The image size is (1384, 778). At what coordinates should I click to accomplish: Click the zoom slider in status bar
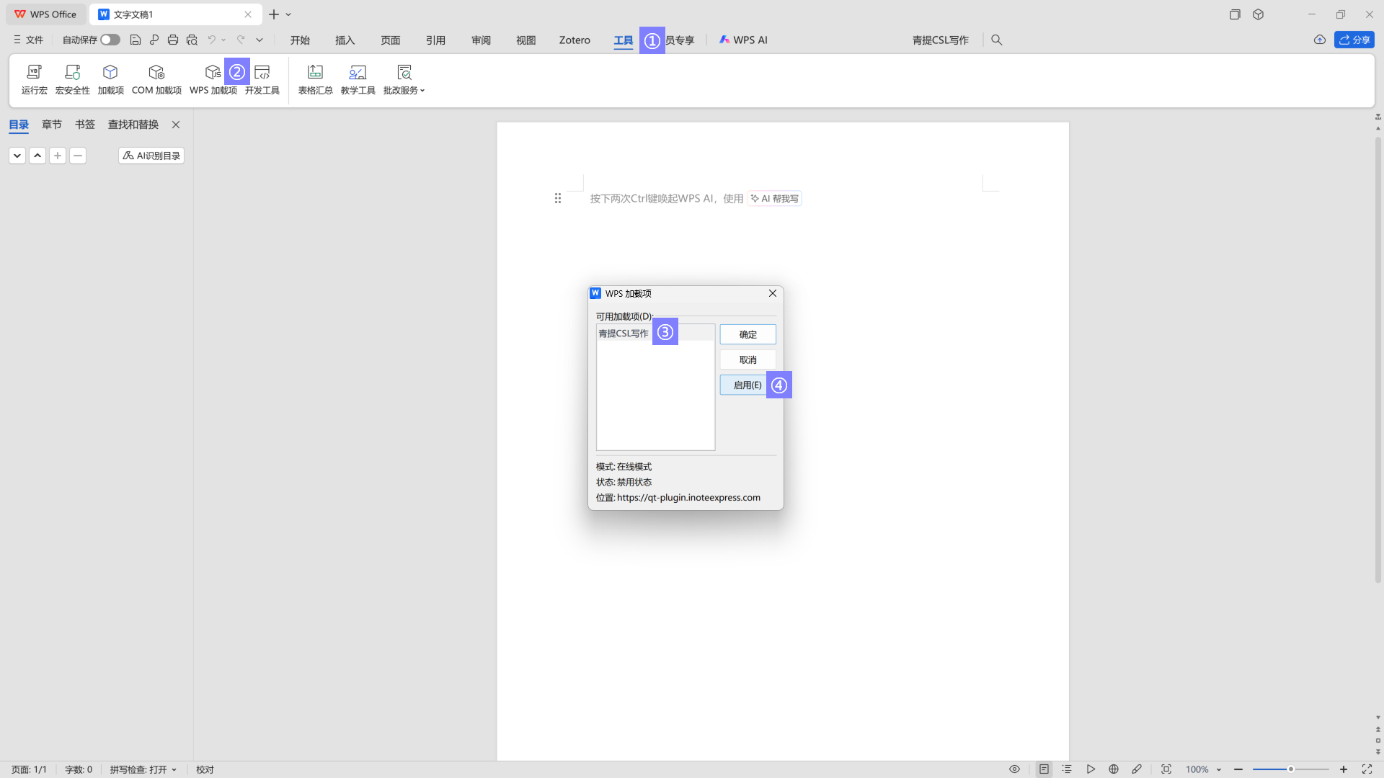1290,769
